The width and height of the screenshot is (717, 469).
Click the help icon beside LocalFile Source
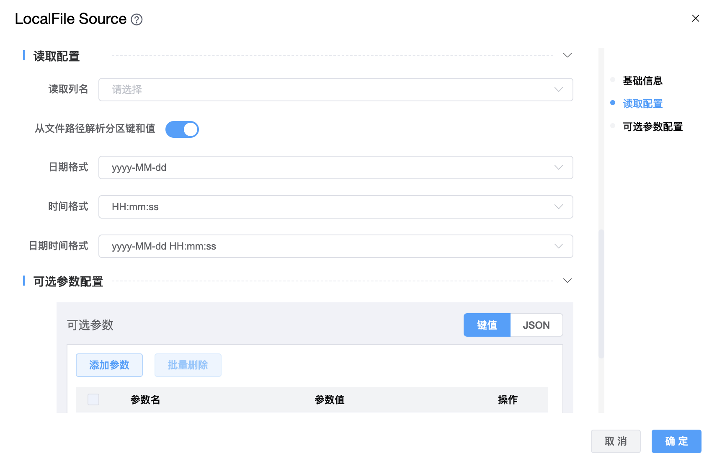coord(137,20)
